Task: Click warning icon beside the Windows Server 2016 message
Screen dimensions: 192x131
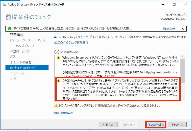Action: pos(58,57)
